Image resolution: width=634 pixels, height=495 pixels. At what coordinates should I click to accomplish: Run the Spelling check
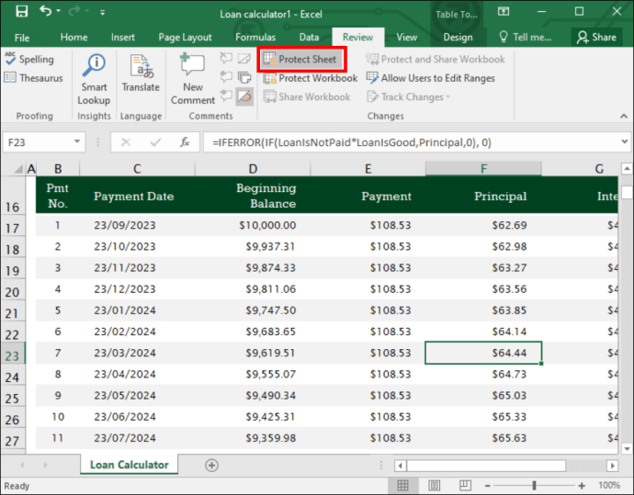pos(29,60)
